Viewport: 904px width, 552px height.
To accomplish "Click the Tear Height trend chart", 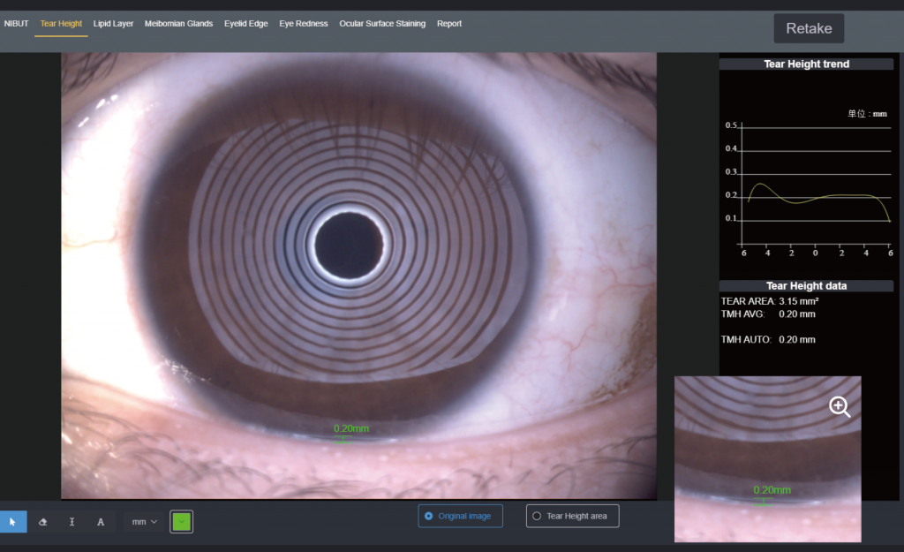I will coord(807,185).
